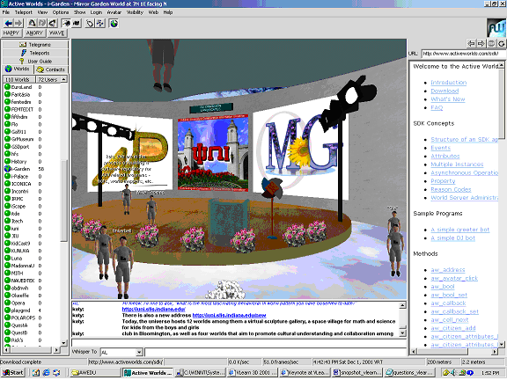Trigger the ANGRY avatar gesture

34,33
